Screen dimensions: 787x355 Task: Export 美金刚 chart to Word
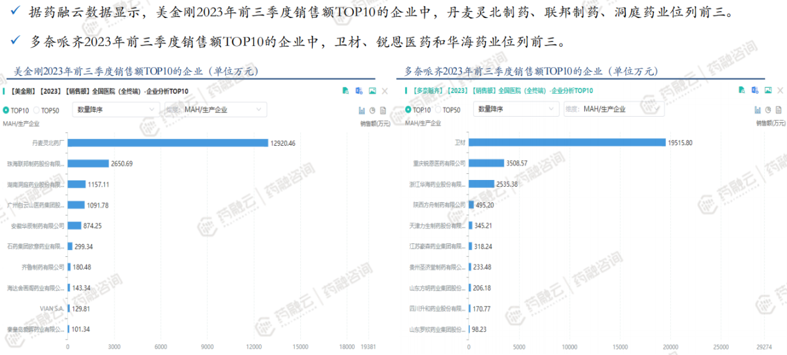359,91
